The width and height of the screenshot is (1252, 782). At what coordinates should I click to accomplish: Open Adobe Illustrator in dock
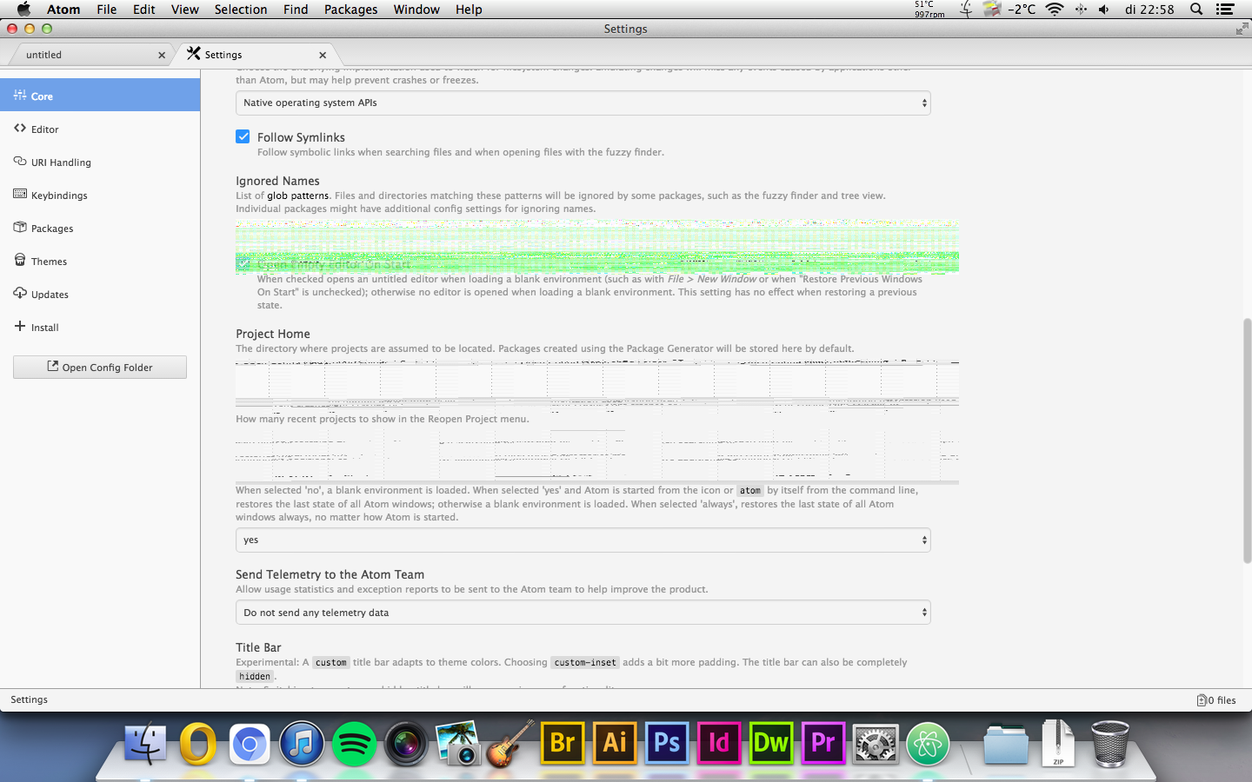point(615,743)
